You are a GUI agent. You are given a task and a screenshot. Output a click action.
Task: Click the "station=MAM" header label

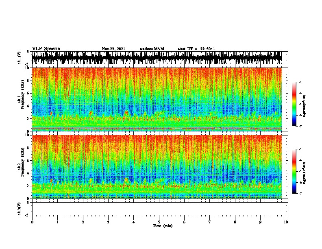coord(152,49)
